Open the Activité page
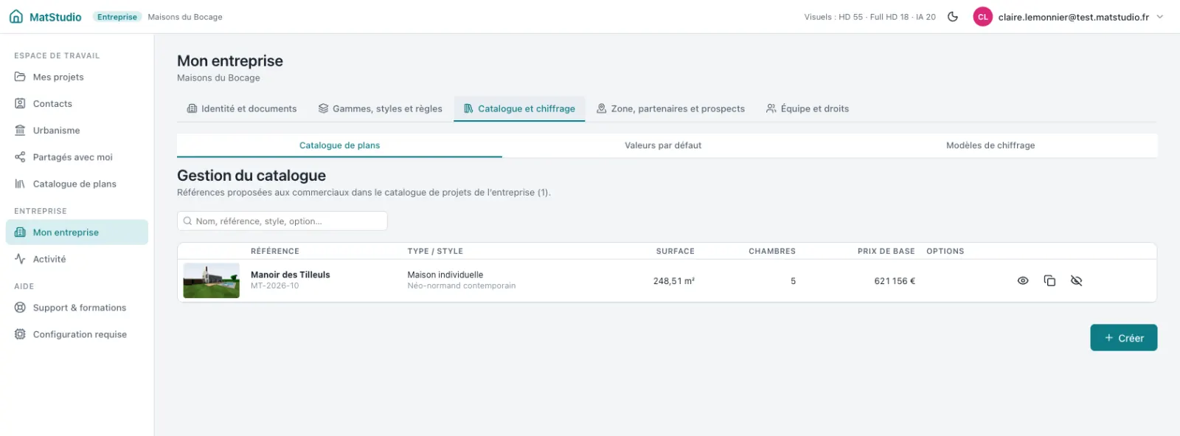 77,259
